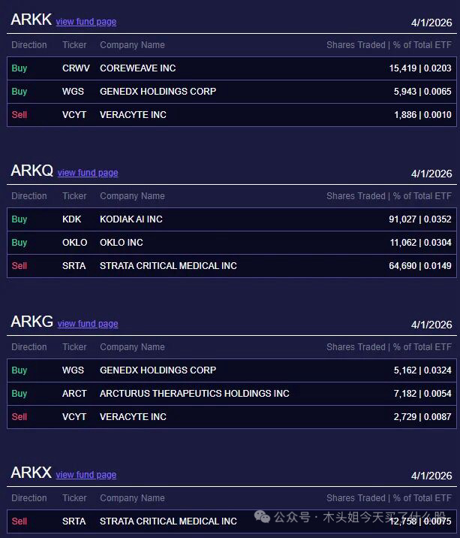Select VERACYTE INC in ARKK table
The height and width of the screenshot is (538, 460).
click(x=133, y=115)
